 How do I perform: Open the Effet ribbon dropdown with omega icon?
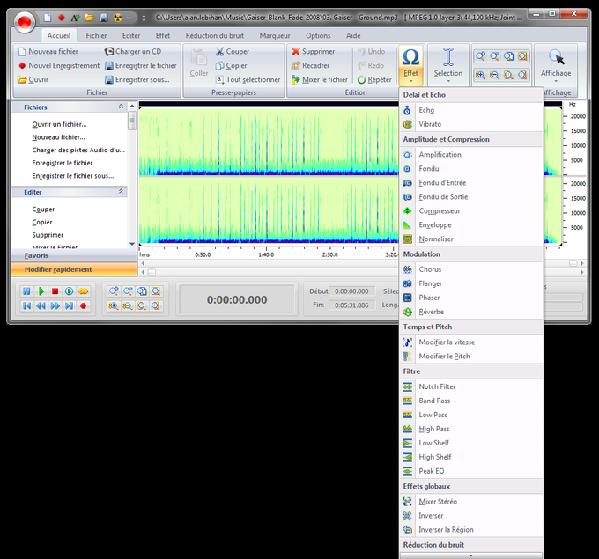coord(410,65)
